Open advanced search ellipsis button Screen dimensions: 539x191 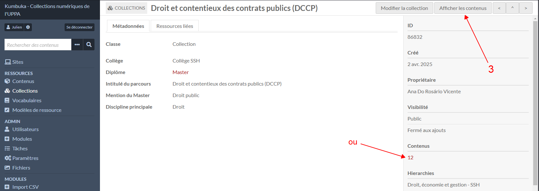(x=77, y=45)
